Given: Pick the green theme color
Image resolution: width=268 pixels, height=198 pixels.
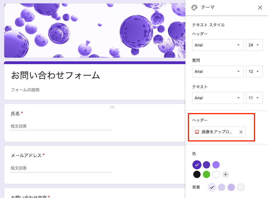Looking at the screenshot, I should pyautogui.click(x=206, y=174).
